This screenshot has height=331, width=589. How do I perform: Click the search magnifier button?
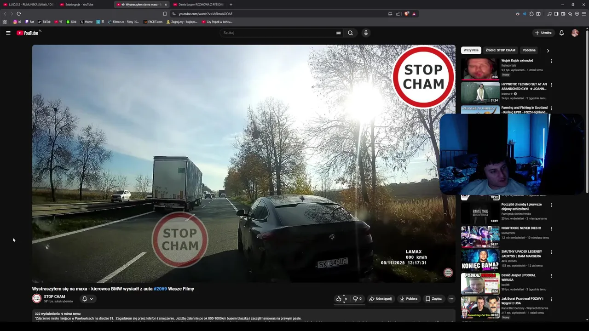click(350, 33)
